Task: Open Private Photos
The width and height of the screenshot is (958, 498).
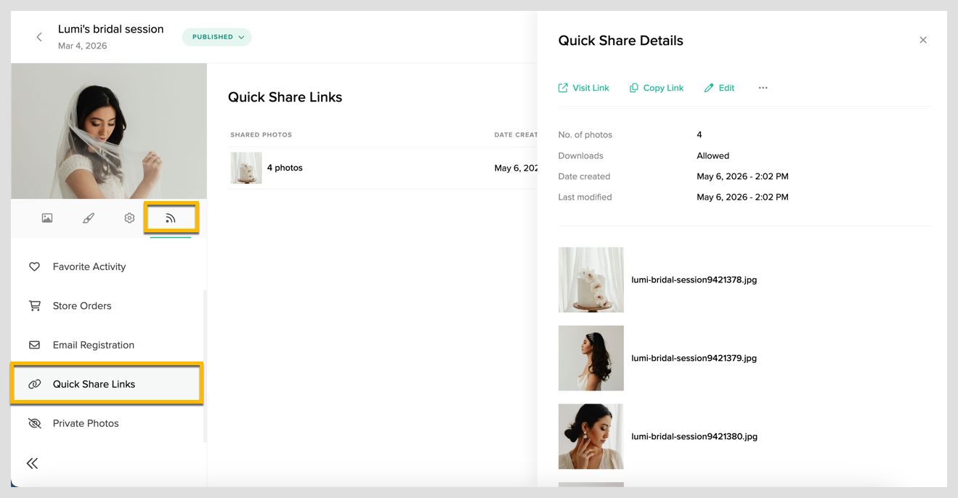Action: [x=86, y=423]
